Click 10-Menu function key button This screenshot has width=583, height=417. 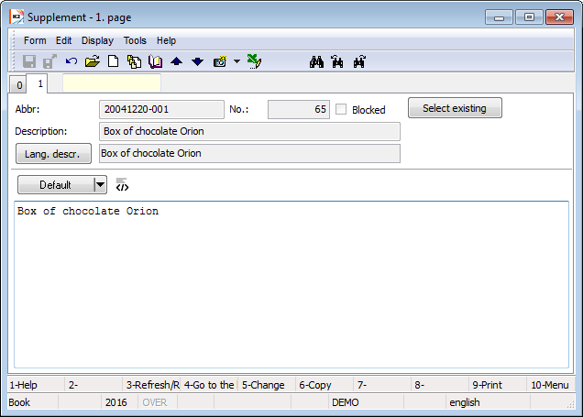[551, 385]
